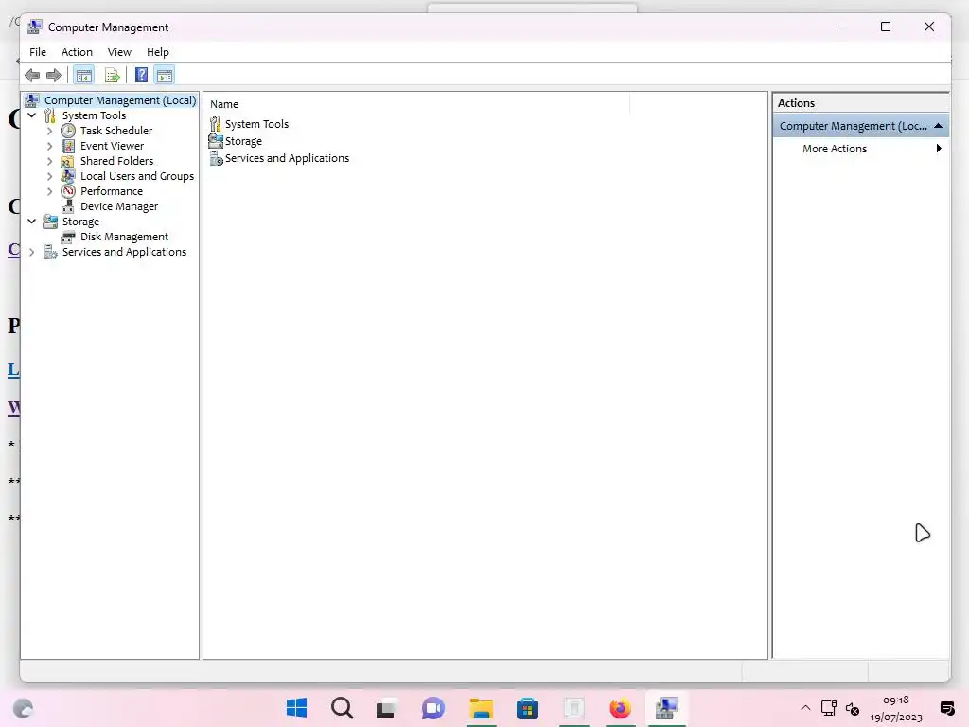Click Services and Applications icon in center list
Viewport: 969px width, 727px height.
[x=217, y=158]
